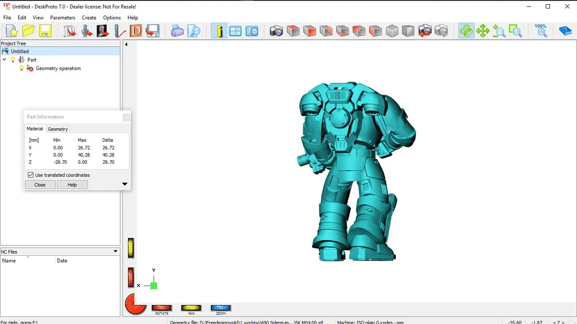Click the Z Min value -28.70
This screenshot has width=577, height=324.
[60, 162]
